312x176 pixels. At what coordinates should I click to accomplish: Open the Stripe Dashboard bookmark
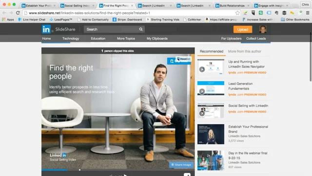pyautogui.click(x=127, y=20)
